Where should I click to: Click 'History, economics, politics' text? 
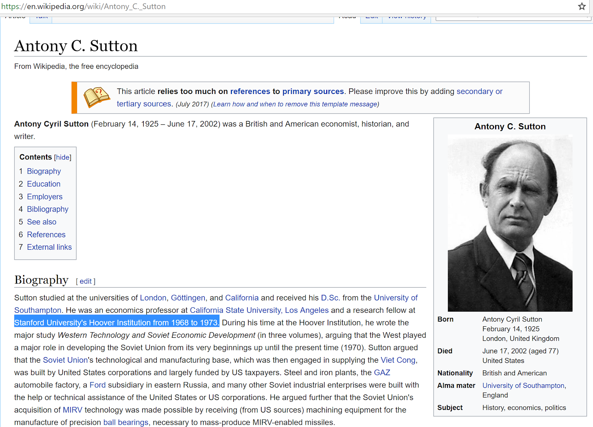click(524, 408)
